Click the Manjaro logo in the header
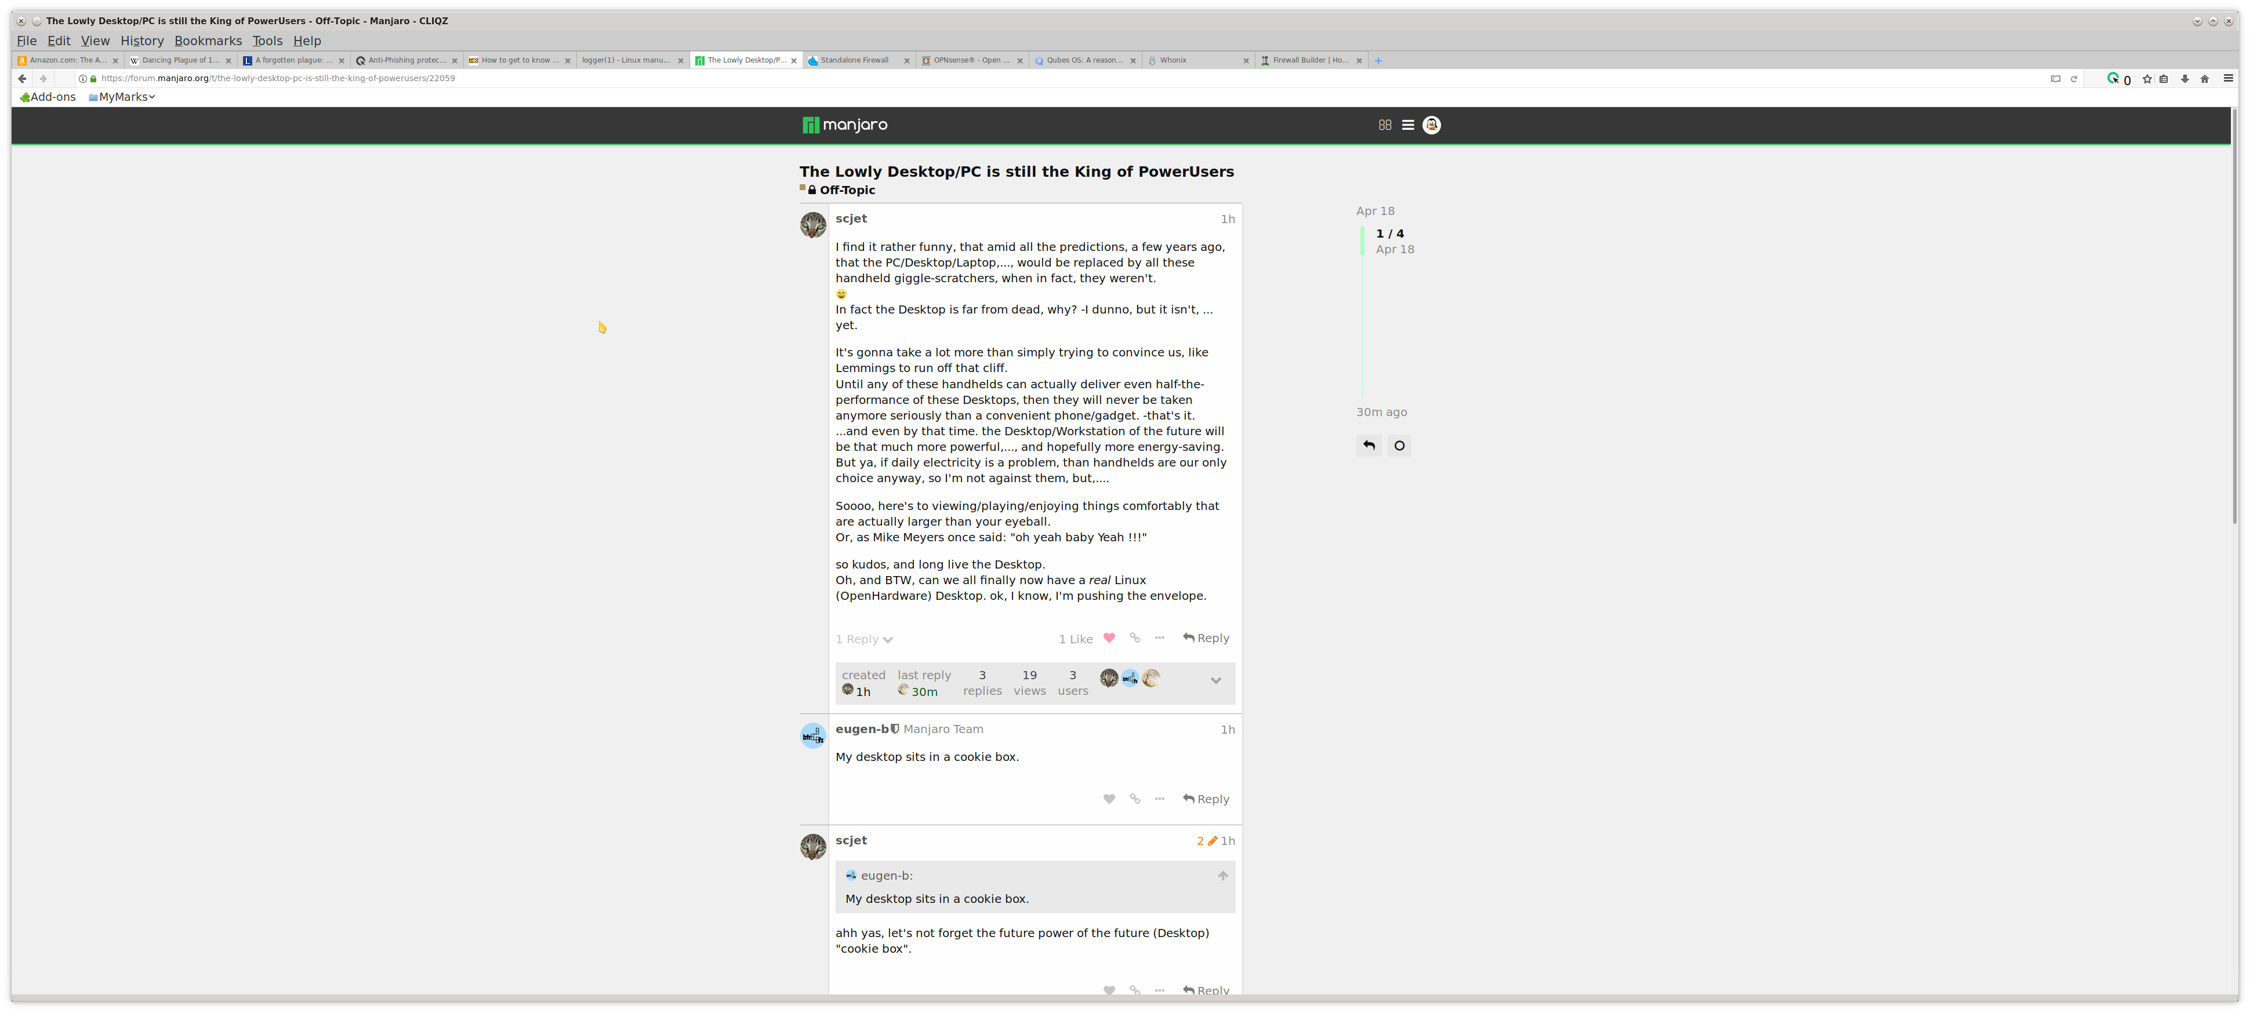Viewport: 2250px width, 1013px height. pyautogui.click(x=845, y=125)
